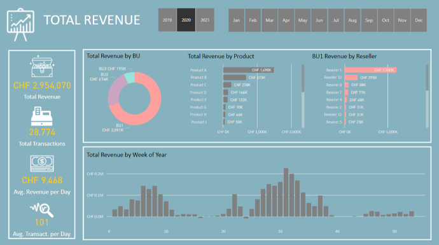Filter by the Oct month button
This screenshot has width=439, height=245.
click(386, 20)
